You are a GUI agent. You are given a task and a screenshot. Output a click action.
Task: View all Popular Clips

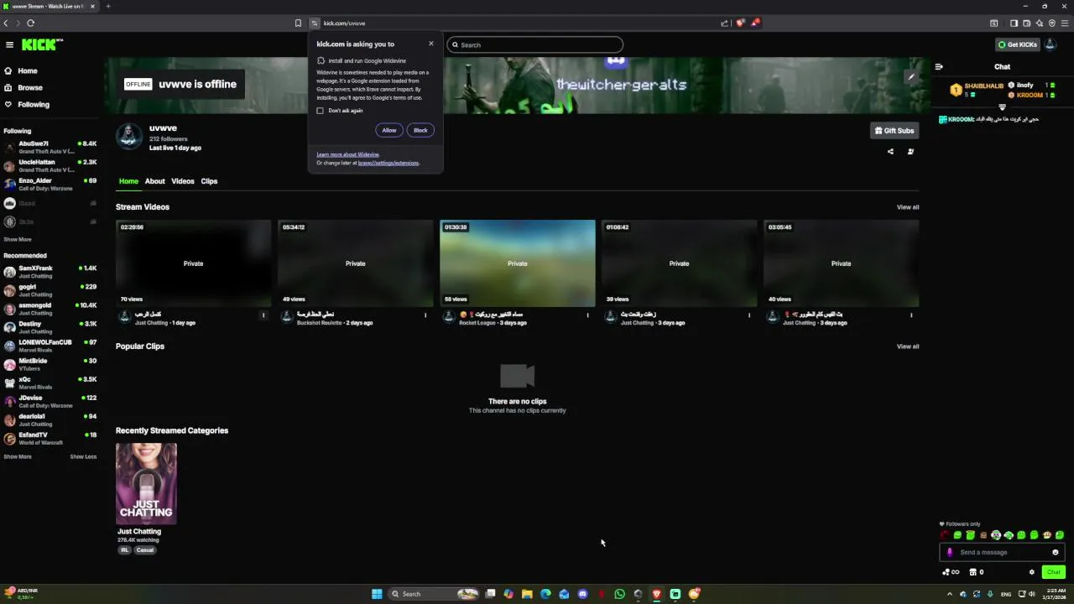pyautogui.click(x=908, y=346)
